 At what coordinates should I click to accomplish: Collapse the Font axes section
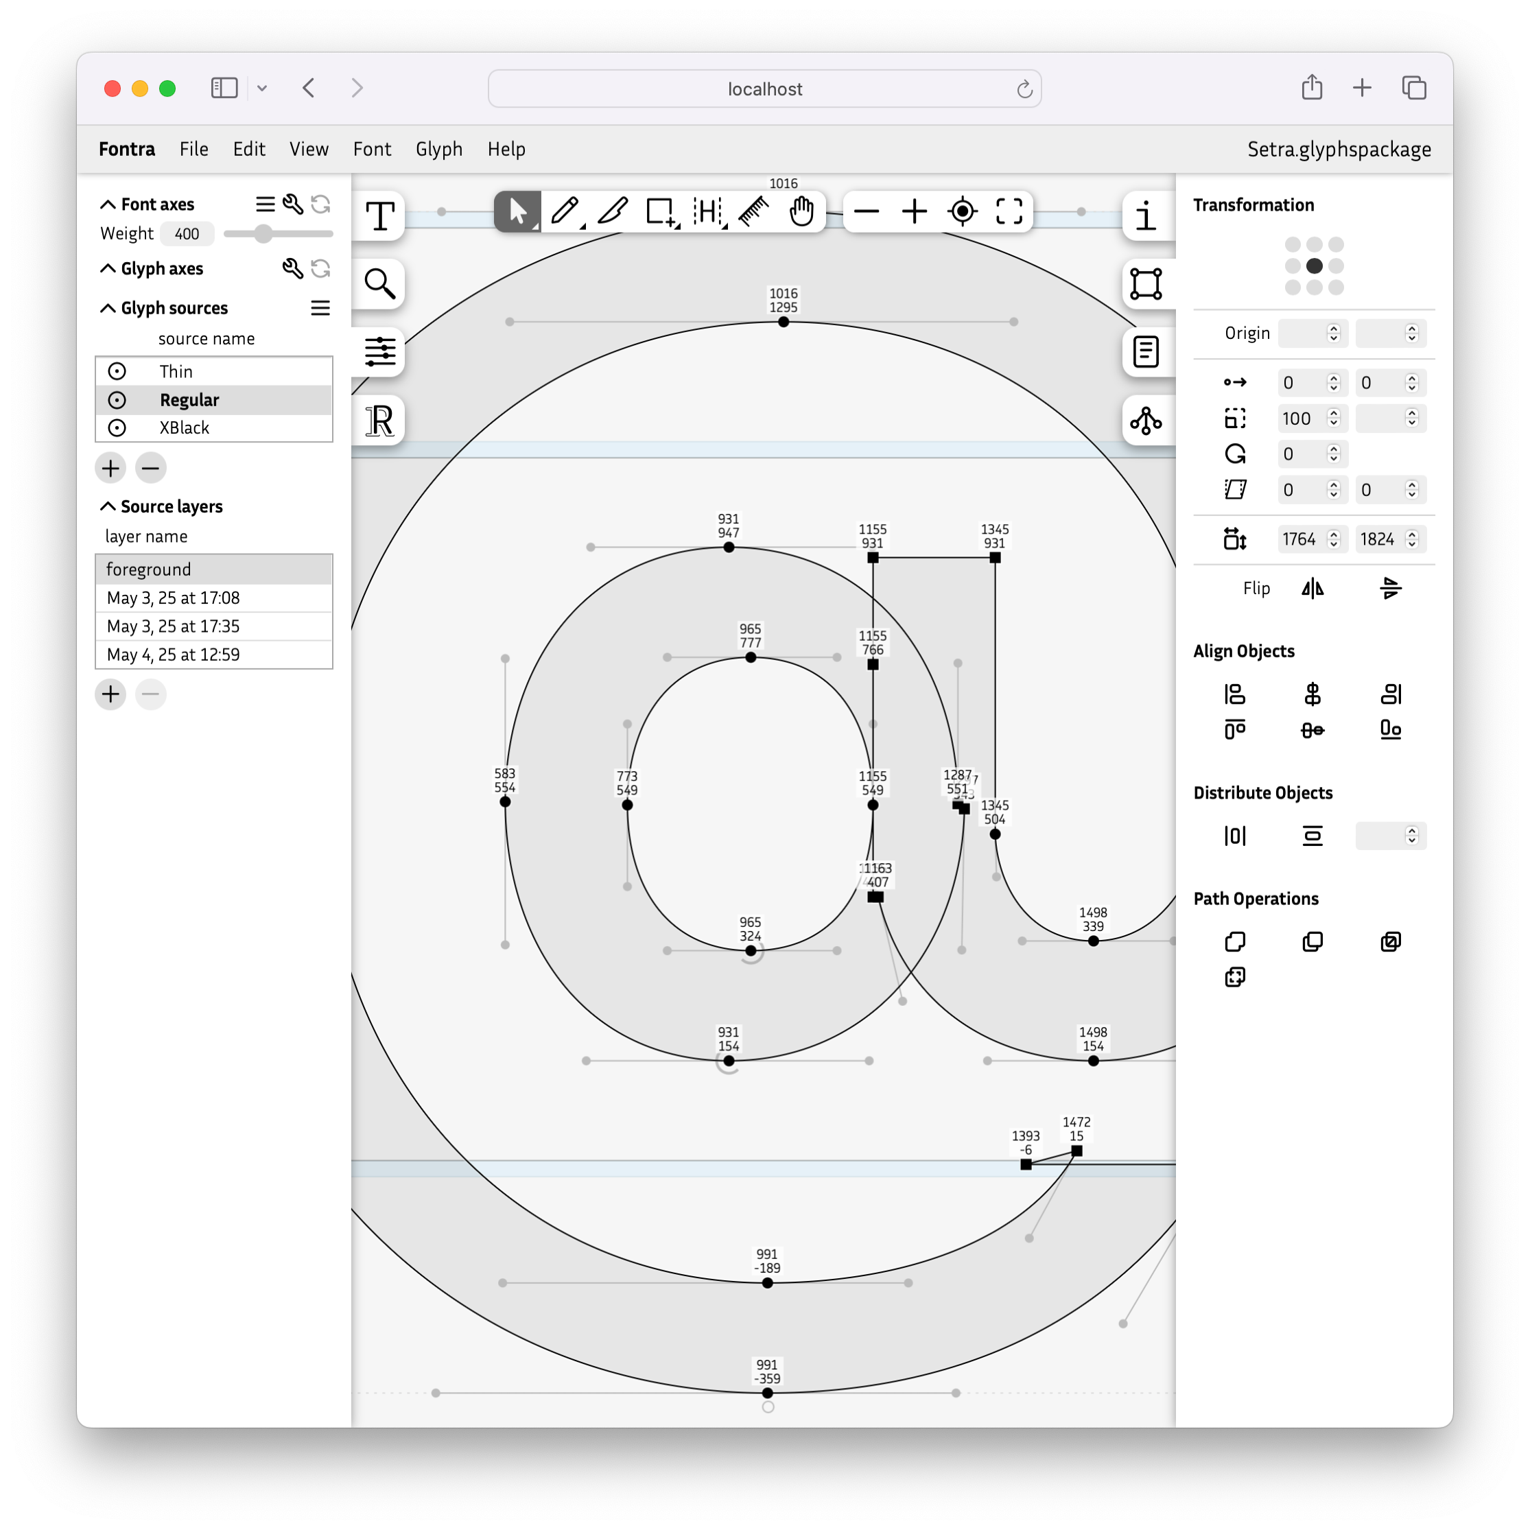108,204
